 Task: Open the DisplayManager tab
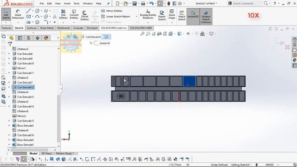[x=46, y=38]
